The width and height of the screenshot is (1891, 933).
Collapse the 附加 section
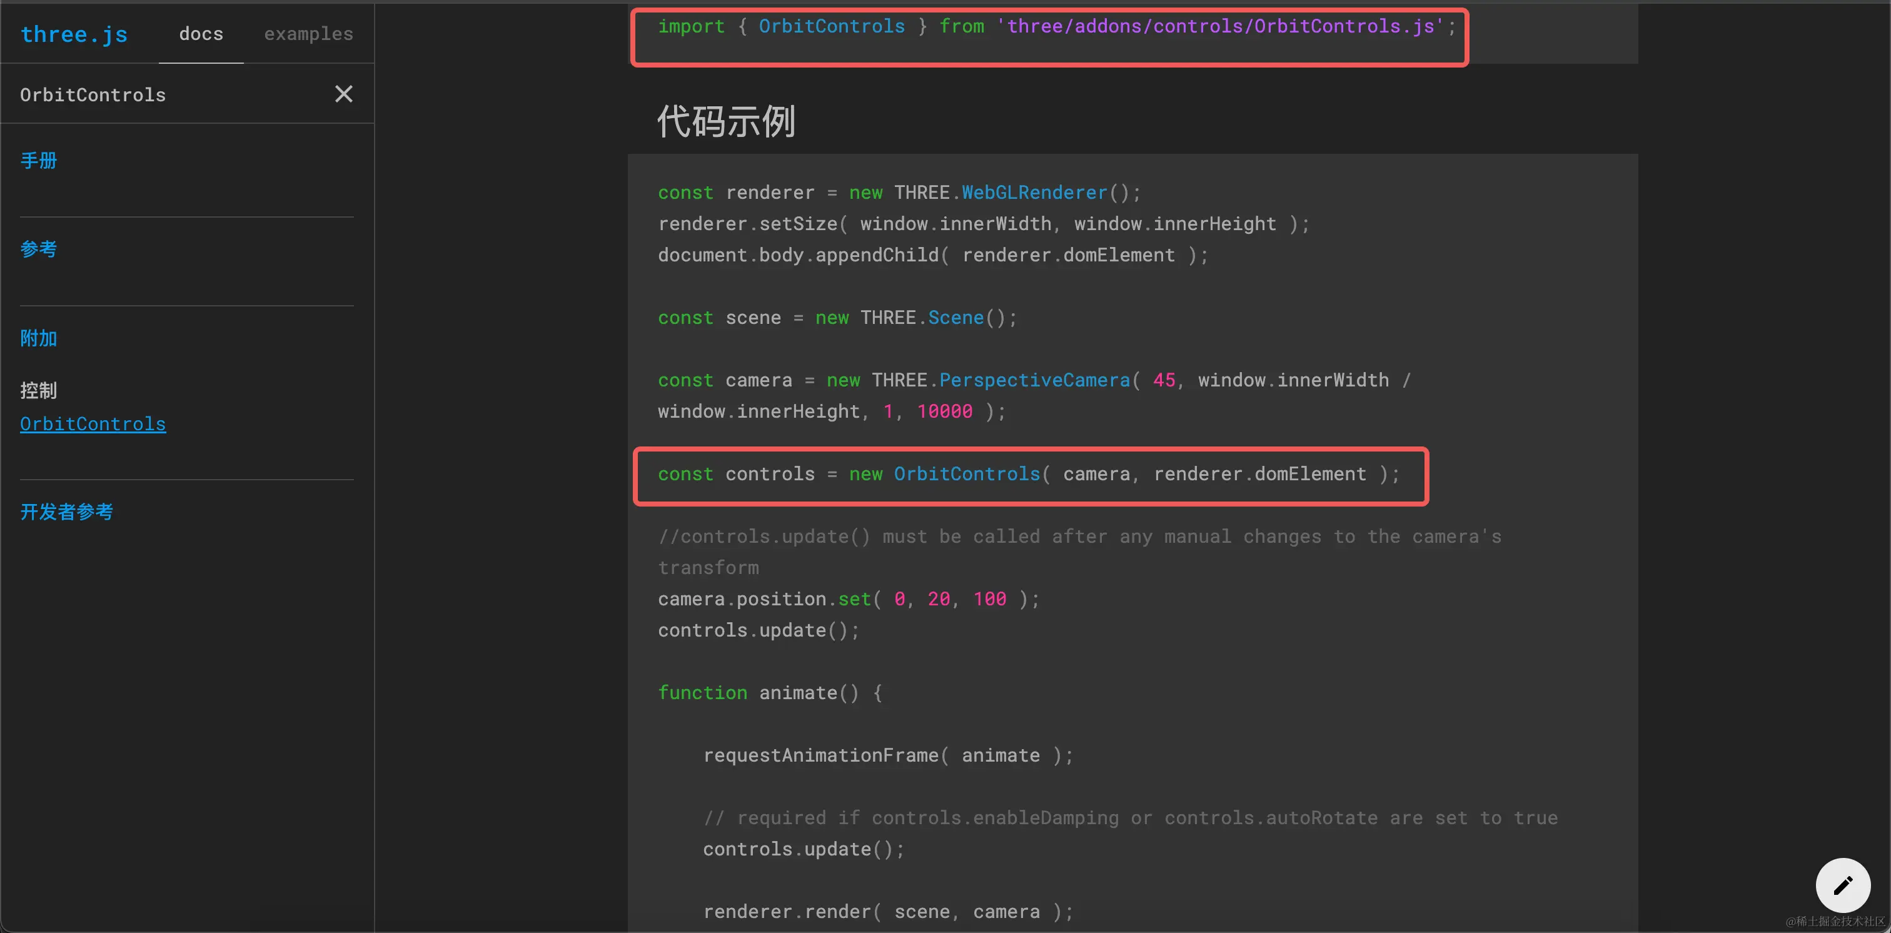point(39,338)
